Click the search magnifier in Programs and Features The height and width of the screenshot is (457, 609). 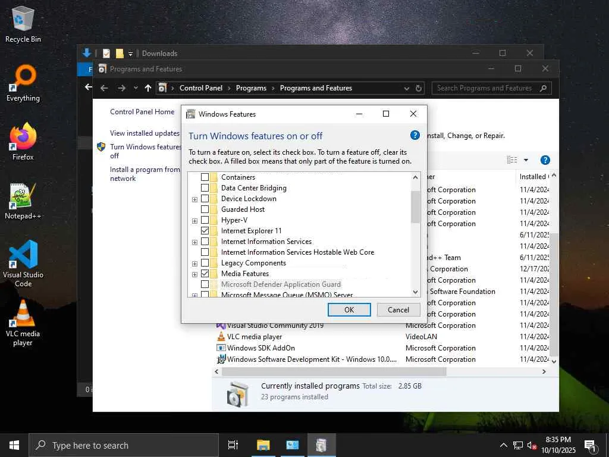pos(543,88)
